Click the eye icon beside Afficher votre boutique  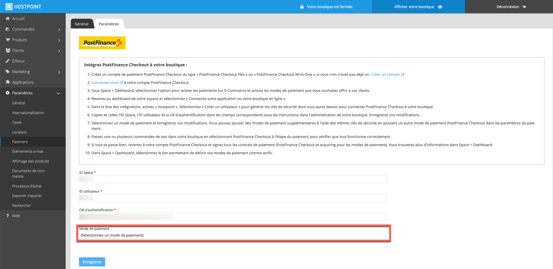click(x=440, y=7)
